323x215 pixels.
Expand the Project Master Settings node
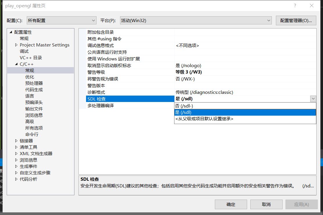pos(17,45)
